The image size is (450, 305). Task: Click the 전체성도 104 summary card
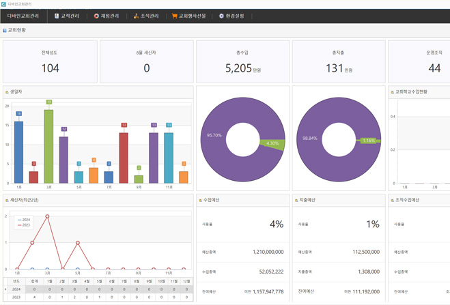[x=50, y=62]
